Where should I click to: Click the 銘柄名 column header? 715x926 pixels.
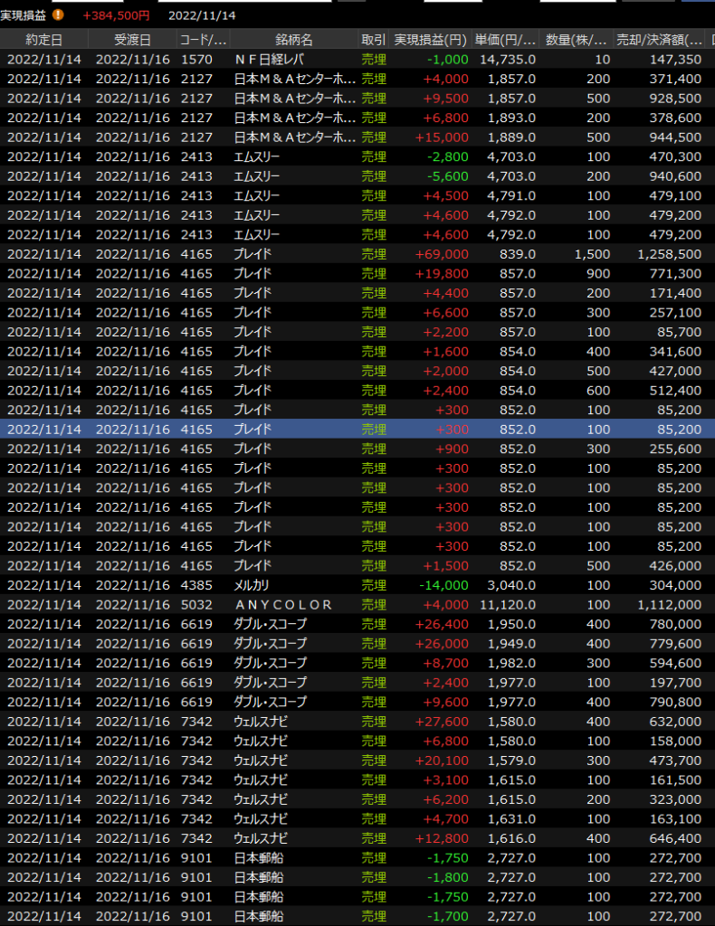coord(294,40)
